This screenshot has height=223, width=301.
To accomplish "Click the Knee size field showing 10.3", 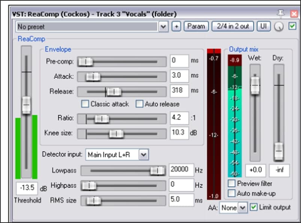I will pos(179,133).
